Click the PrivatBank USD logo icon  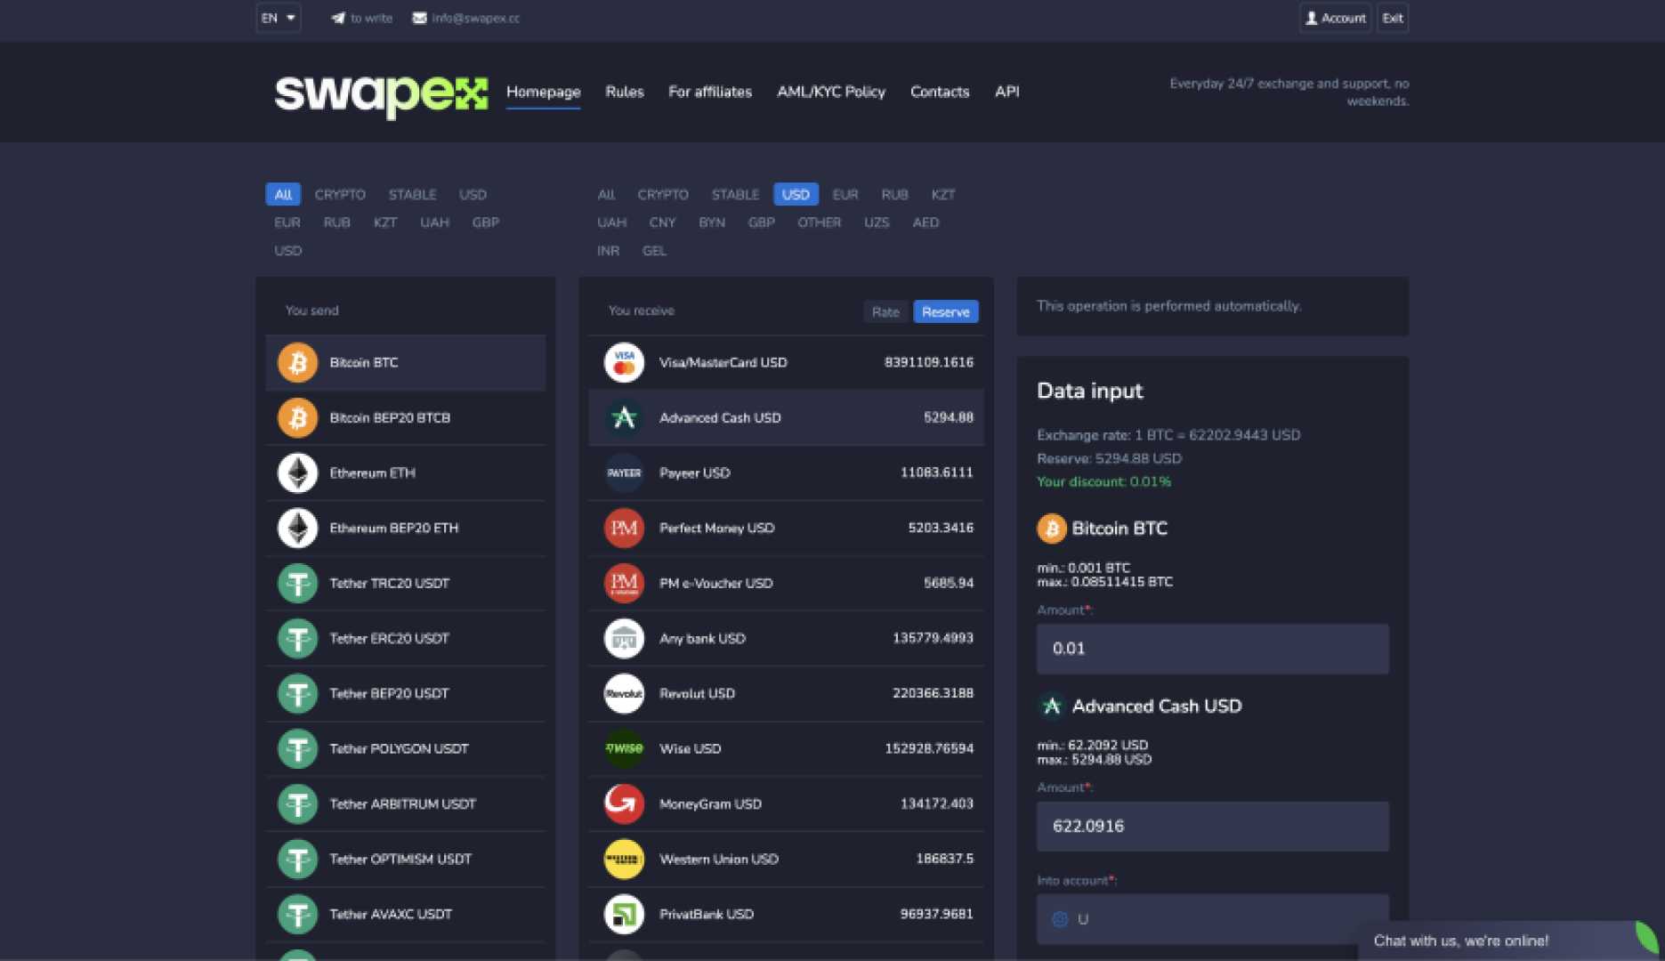pyautogui.click(x=624, y=915)
